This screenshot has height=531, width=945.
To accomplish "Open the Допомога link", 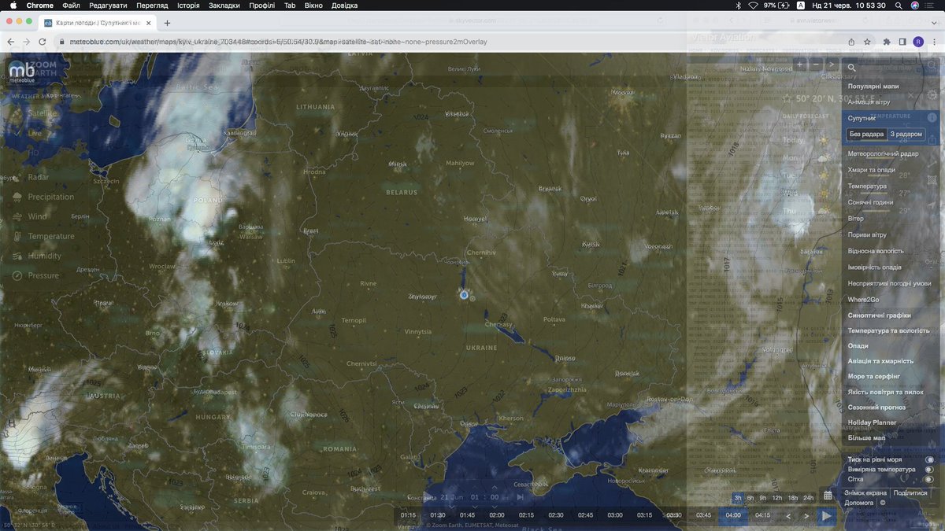I will point(859,503).
